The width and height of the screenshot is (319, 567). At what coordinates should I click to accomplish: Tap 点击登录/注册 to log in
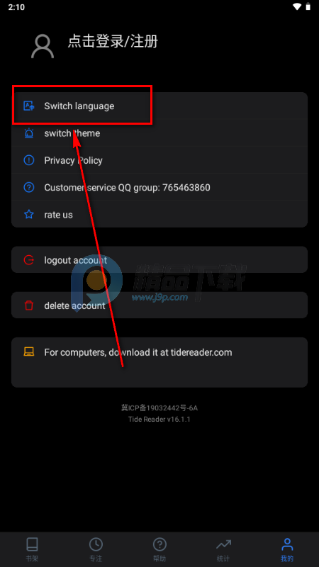click(x=113, y=42)
